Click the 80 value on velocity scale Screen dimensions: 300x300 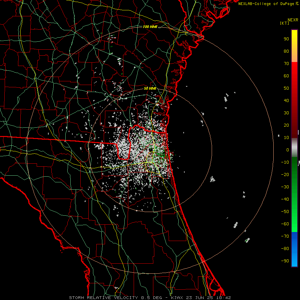tap(286, 51)
